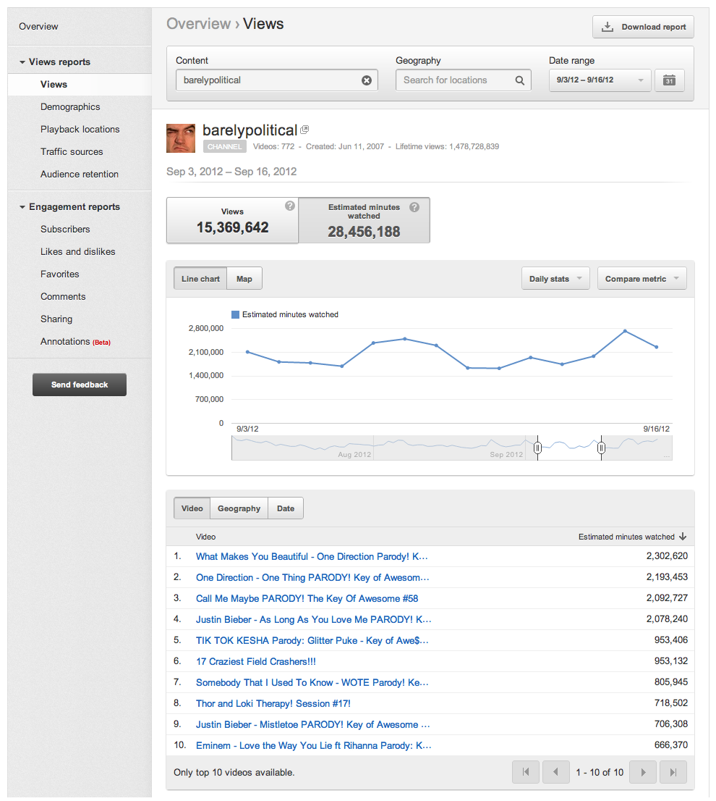
Task: Open the Annotations (Beta) report
Action: [75, 342]
